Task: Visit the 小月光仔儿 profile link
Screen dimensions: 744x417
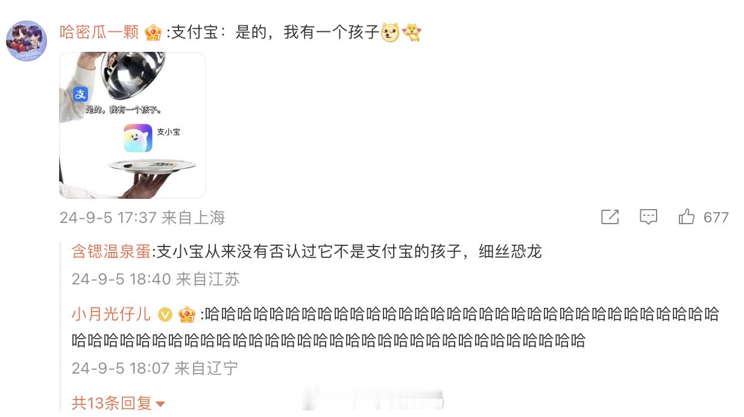Action: (112, 314)
